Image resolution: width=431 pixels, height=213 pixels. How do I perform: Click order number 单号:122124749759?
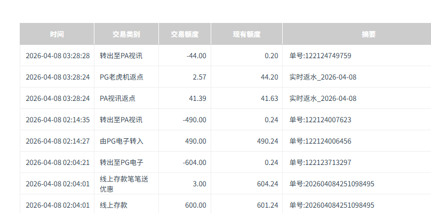[320, 56]
